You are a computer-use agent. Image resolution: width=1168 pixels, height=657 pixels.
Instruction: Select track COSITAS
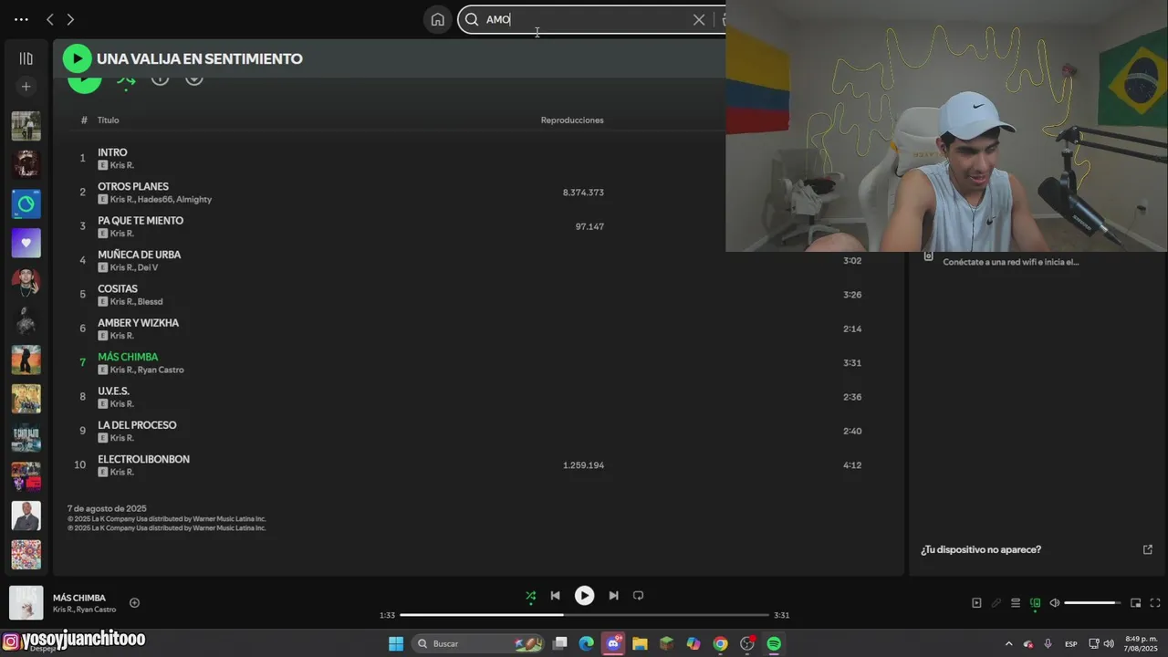point(118,288)
